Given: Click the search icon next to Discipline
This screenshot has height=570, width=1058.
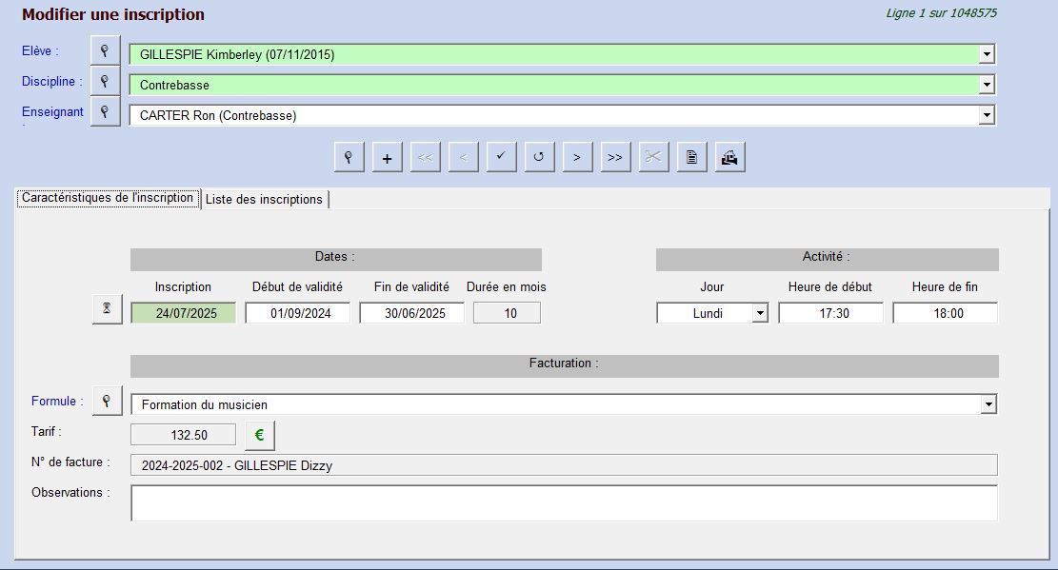Looking at the screenshot, I should tap(105, 82).
